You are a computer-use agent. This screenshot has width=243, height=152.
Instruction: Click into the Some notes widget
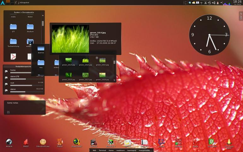point(25,107)
